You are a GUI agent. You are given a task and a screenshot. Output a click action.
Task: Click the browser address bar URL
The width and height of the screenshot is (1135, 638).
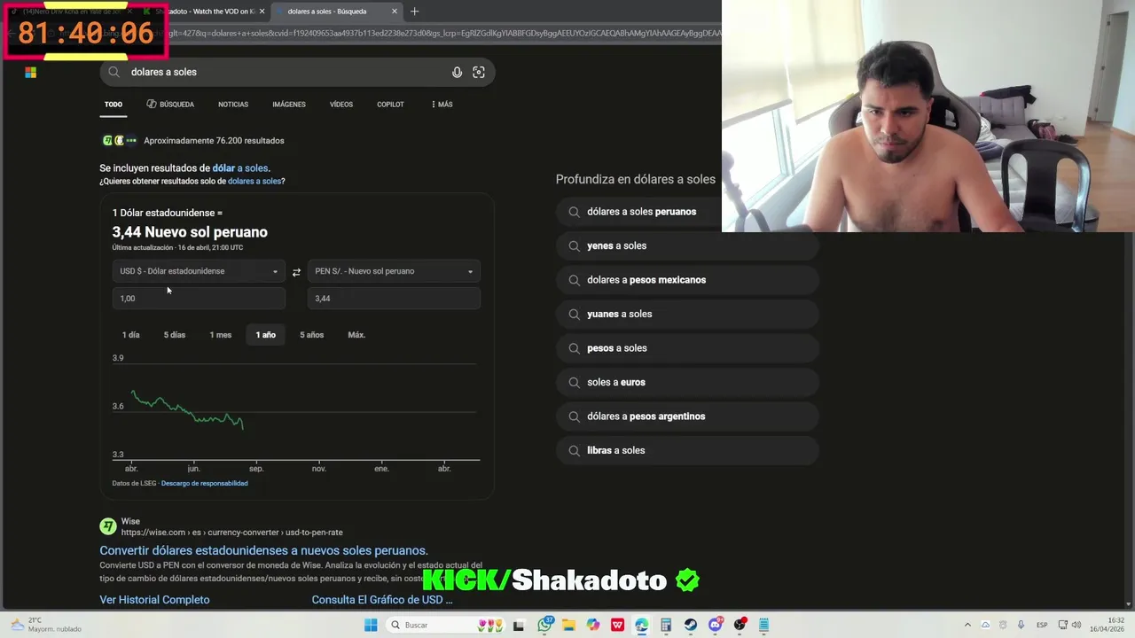443,34
